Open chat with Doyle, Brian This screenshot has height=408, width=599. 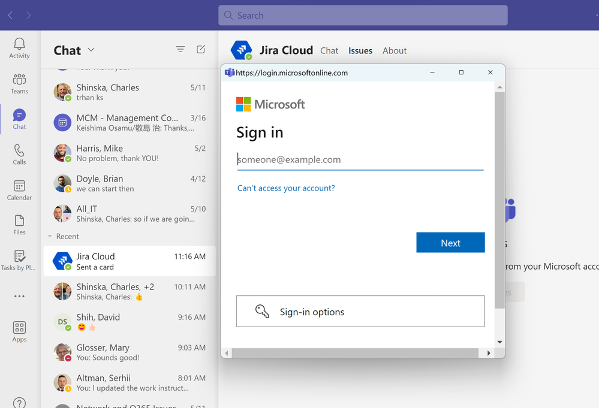click(130, 183)
